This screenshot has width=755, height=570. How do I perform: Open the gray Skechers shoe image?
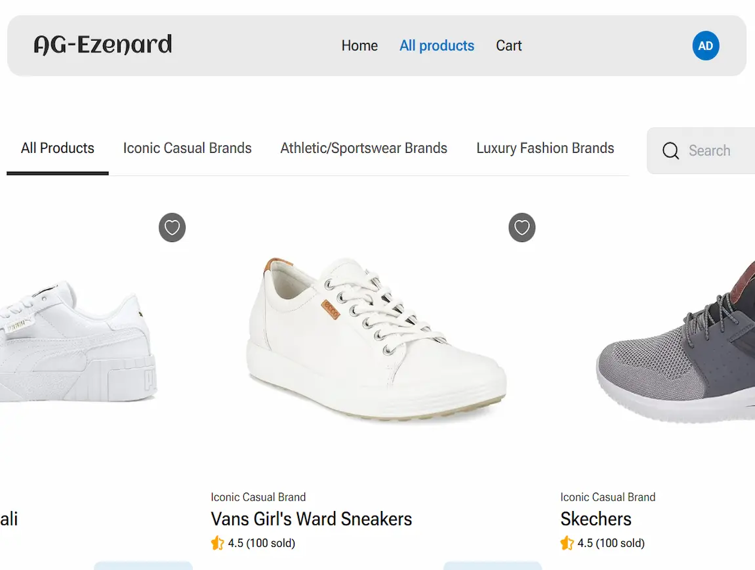[x=675, y=341]
